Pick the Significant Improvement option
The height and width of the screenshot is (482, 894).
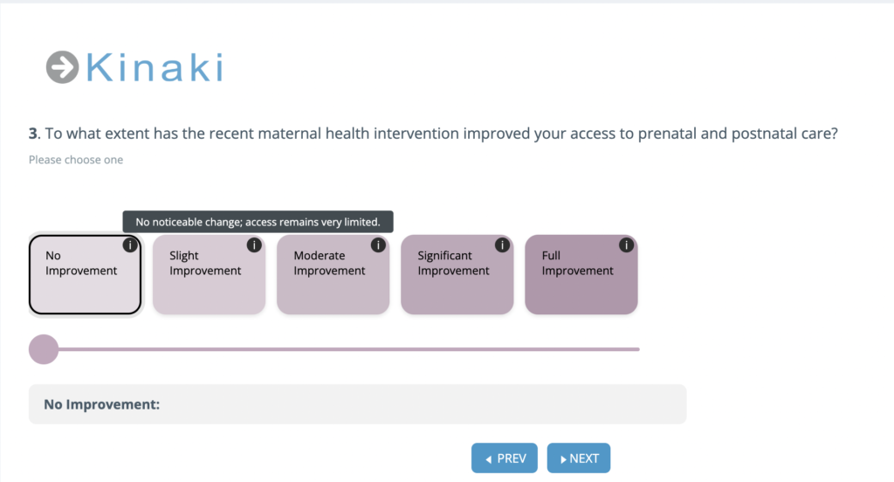[x=457, y=274]
